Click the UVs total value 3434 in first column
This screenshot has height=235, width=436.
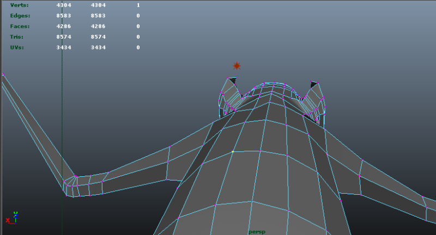[63, 47]
